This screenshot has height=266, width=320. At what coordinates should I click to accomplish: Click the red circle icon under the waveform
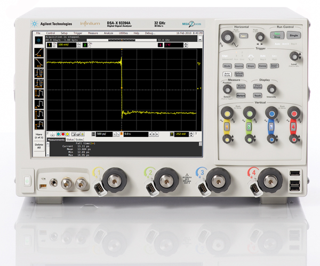coord(63,134)
